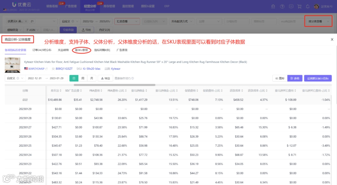
Task: Click parent ASIN link B09Q11G5ZT
Action: (x=64, y=69)
